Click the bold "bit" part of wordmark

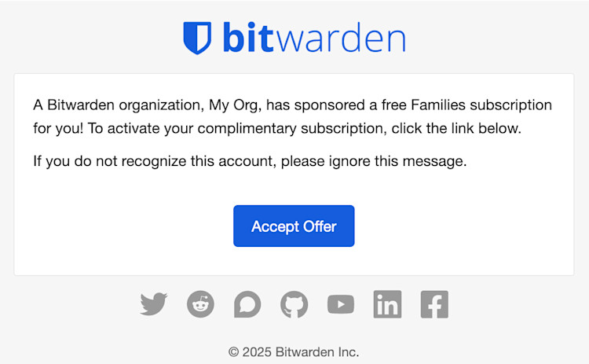248,38
